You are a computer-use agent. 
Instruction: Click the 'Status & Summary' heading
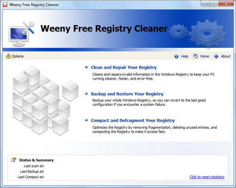[36, 160]
